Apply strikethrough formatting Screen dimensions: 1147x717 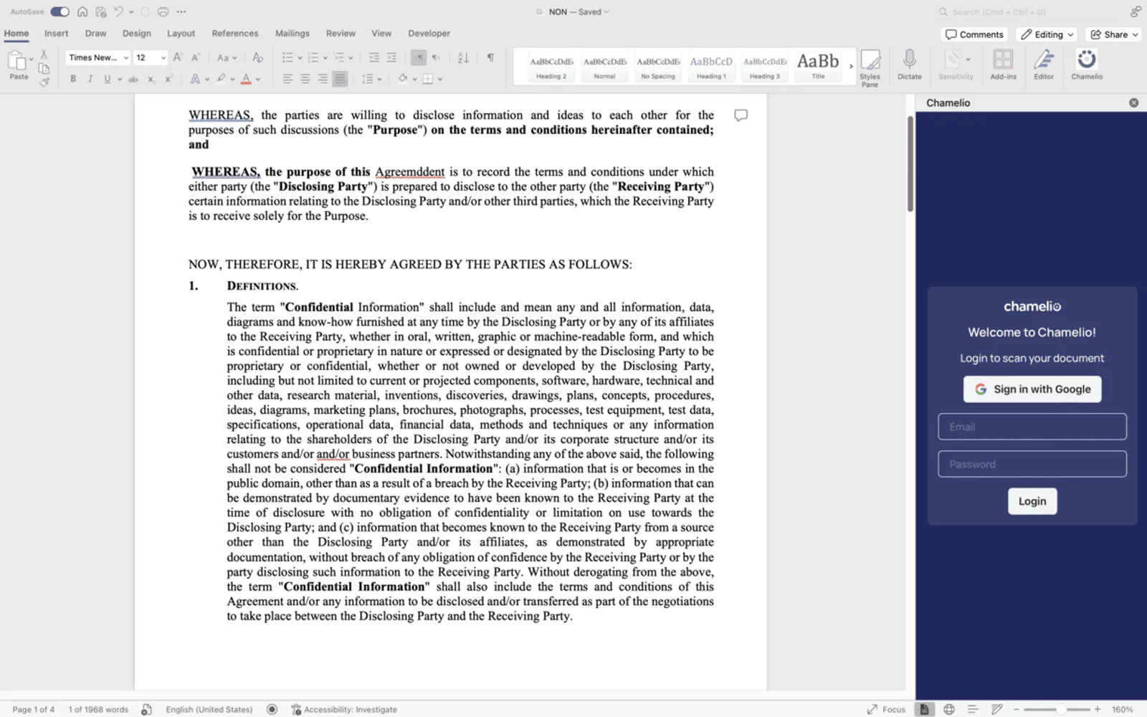pyautogui.click(x=133, y=79)
